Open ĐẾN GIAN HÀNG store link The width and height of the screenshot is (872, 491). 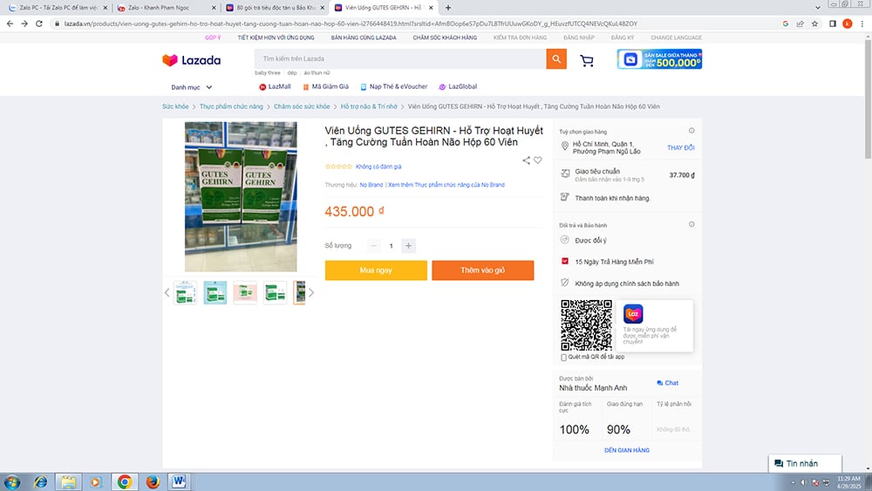pyautogui.click(x=627, y=450)
